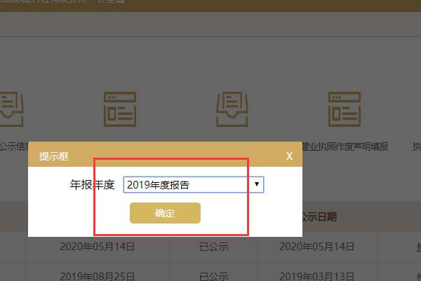The width and height of the screenshot is (421, 281).
Task: Click the icon above 营业执照作废声明填报
Action: 345,109
